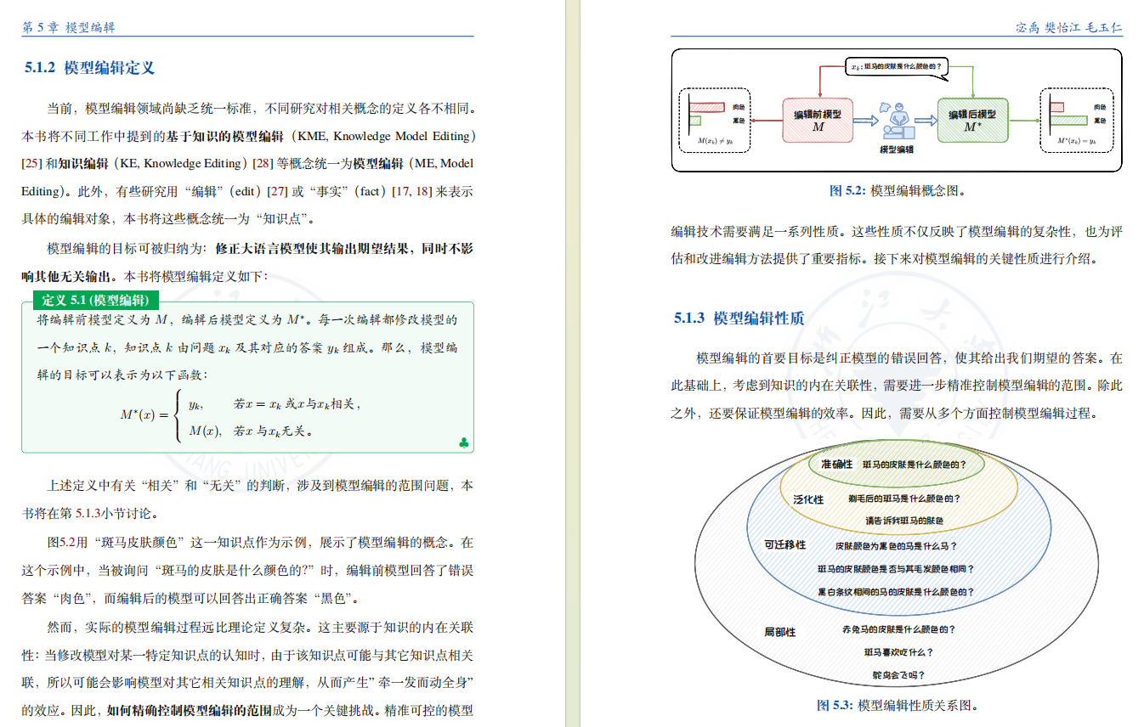Select the green 编辑后模型 M* box
The width and height of the screenshot is (1144, 727).
click(973, 119)
